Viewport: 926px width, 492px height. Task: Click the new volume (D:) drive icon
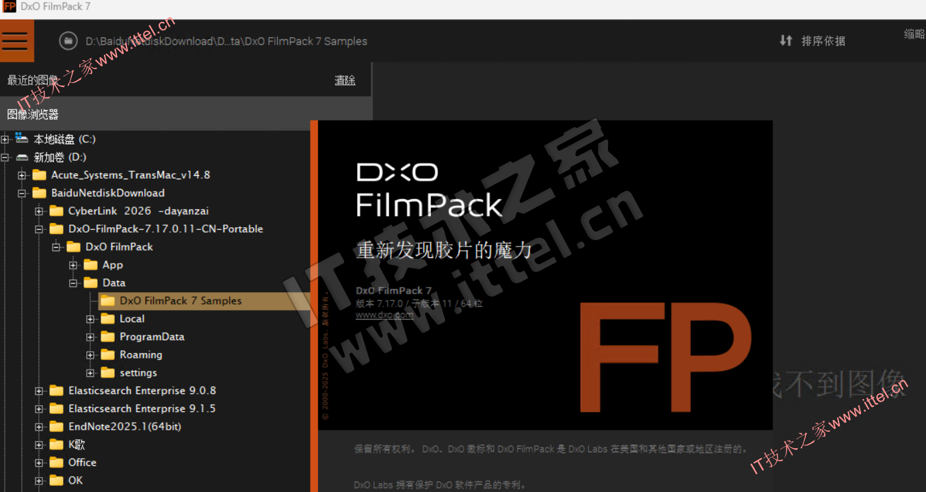coord(22,157)
